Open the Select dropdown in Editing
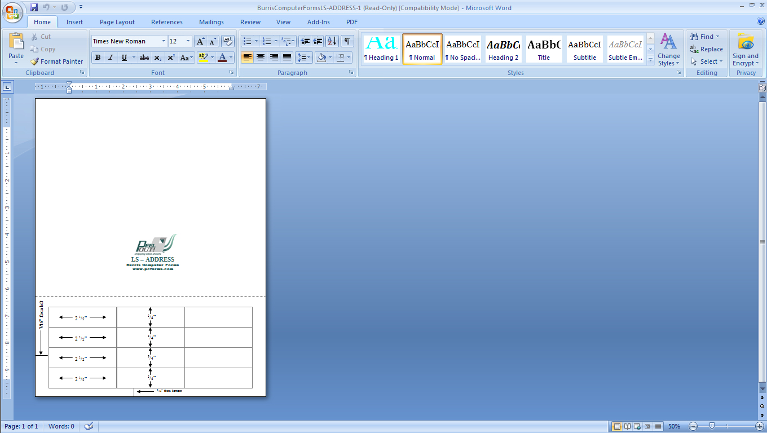 [x=706, y=61]
